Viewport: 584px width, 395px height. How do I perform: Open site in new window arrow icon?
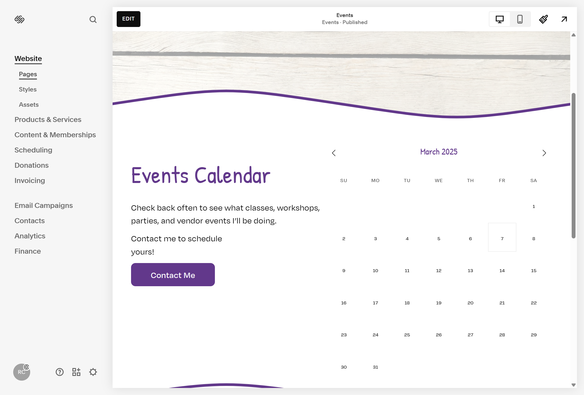click(x=564, y=19)
